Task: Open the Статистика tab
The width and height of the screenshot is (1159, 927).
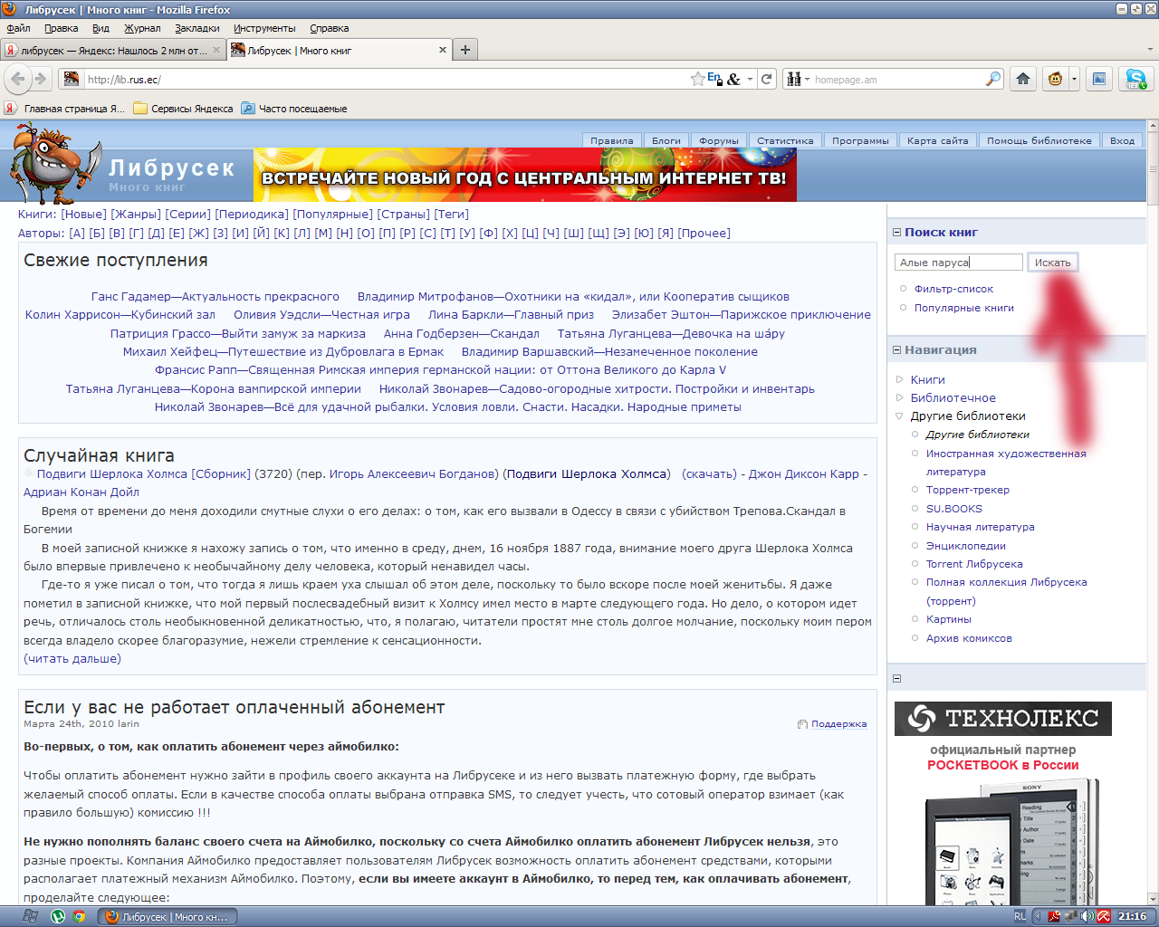Action: pyautogui.click(x=785, y=140)
